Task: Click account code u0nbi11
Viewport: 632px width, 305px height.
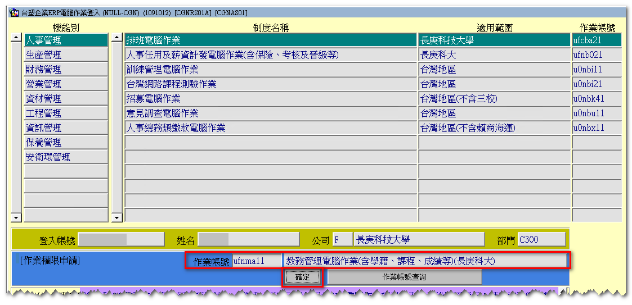Action: click(597, 69)
